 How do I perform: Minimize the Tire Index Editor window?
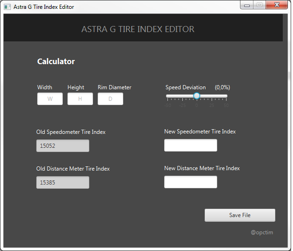tap(247, 5)
